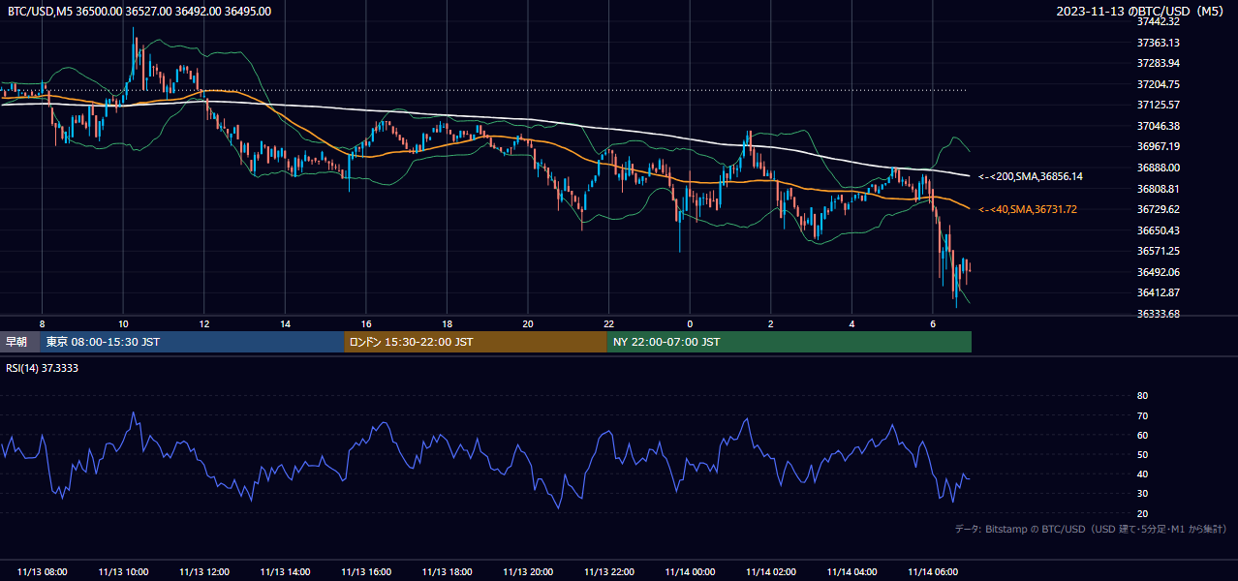Click hour label 10 under the price chart
This screenshot has height=581, width=1238.
point(123,323)
